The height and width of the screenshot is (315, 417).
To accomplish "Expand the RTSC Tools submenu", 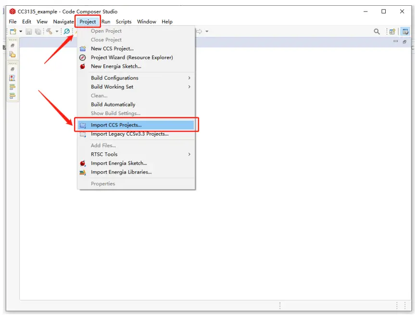I will pos(136,154).
